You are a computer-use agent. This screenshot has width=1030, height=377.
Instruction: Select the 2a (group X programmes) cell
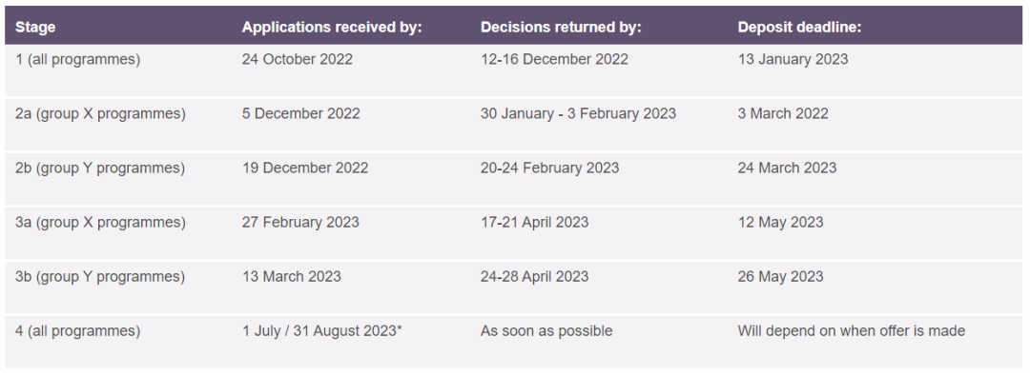pyautogui.click(x=100, y=114)
